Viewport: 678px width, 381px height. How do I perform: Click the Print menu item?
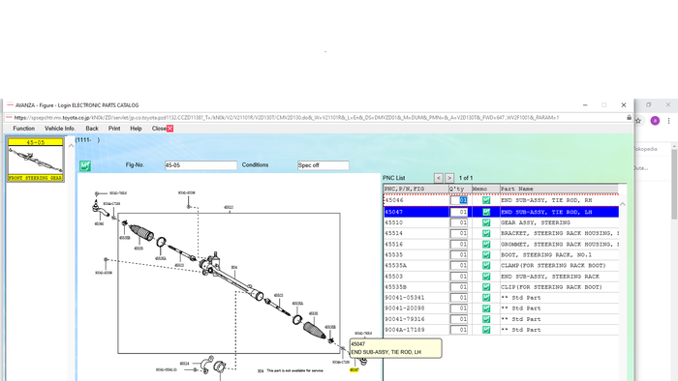pyautogui.click(x=114, y=129)
